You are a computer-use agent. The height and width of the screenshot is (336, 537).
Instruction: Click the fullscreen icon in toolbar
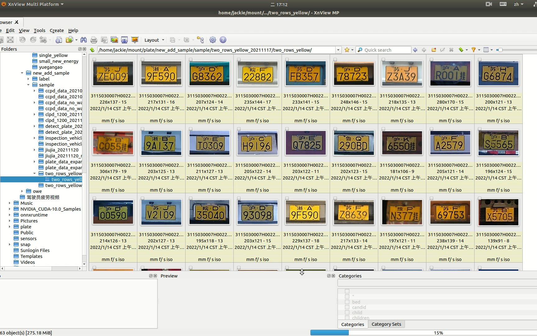click(x=10, y=40)
